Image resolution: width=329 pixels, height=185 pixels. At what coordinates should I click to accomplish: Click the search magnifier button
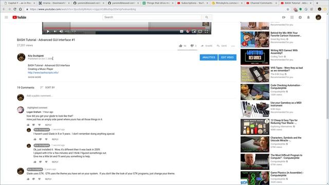click(207, 17)
